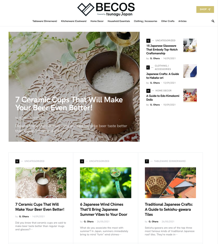This screenshot has height=244, width=218.
Task: Open the featured ceramic cups hero headline
Action: tap(69, 103)
